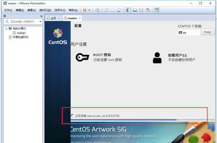The image size is (217, 143).
Task: Open the 帮助(H) menu
Action: pos(73,10)
